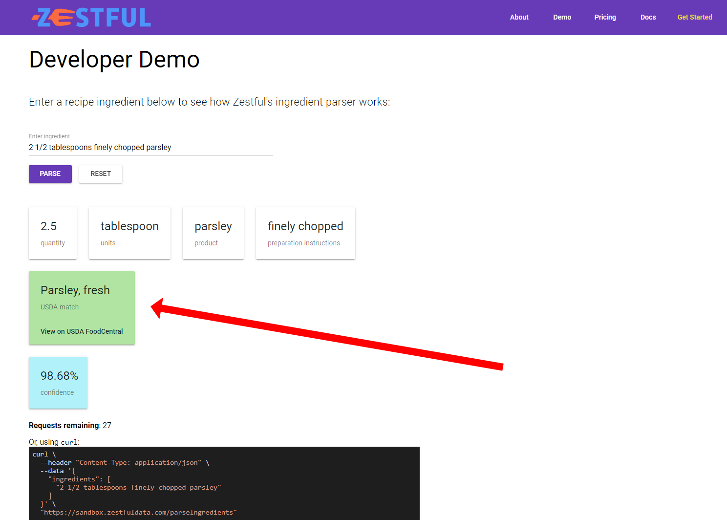Viewport: 727px width, 520px height.
Task: Click the intro sentence about Zestful's ingredient parser
Action: (x=209, y=102)
